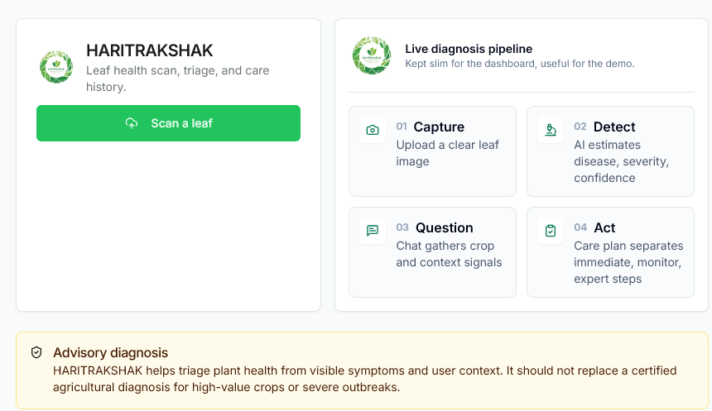
Task: Select the Question step heading
Action: click(x=444, y=227)
